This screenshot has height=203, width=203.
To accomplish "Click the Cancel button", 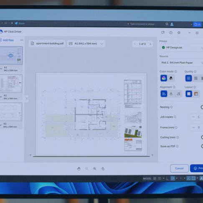I will pos(179,168).
